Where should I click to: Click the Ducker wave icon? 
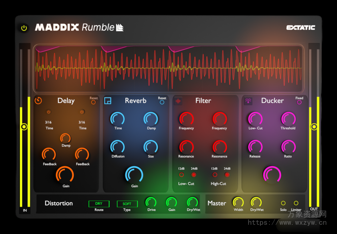click(248, 101)
